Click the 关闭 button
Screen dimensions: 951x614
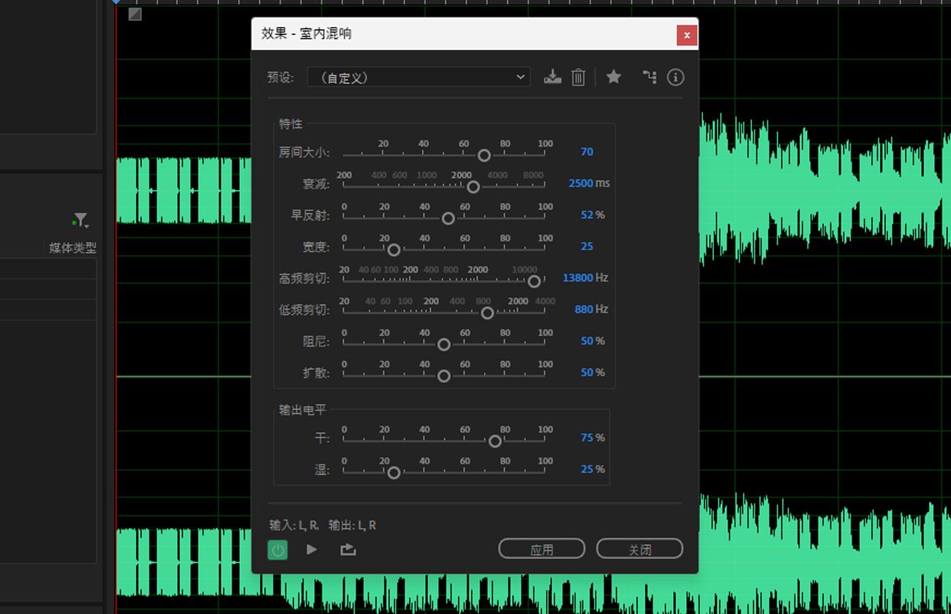pos(639,548)
